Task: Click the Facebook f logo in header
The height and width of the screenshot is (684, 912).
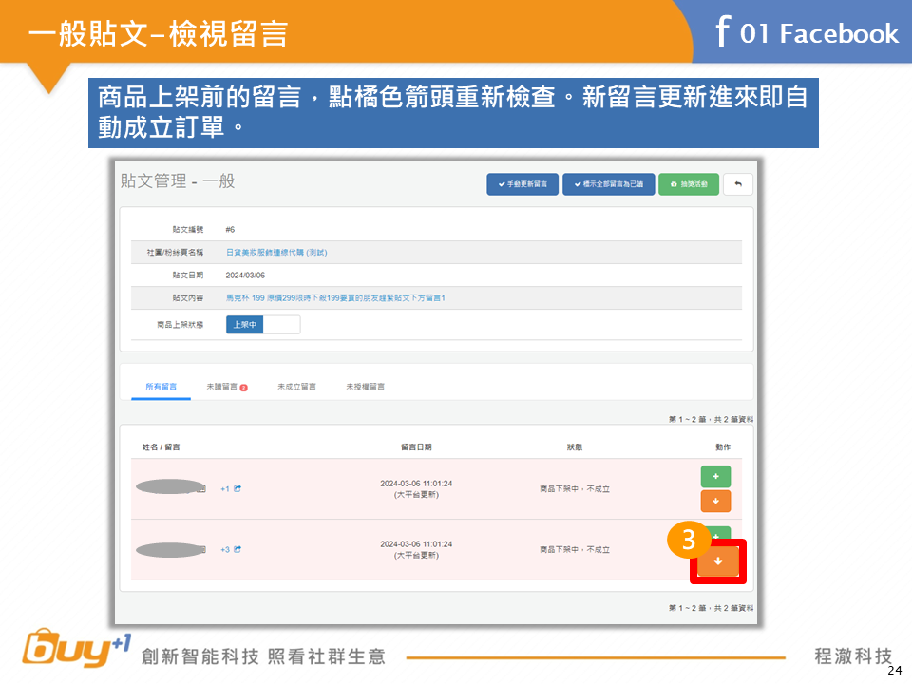Action: [x=723, y=31]
